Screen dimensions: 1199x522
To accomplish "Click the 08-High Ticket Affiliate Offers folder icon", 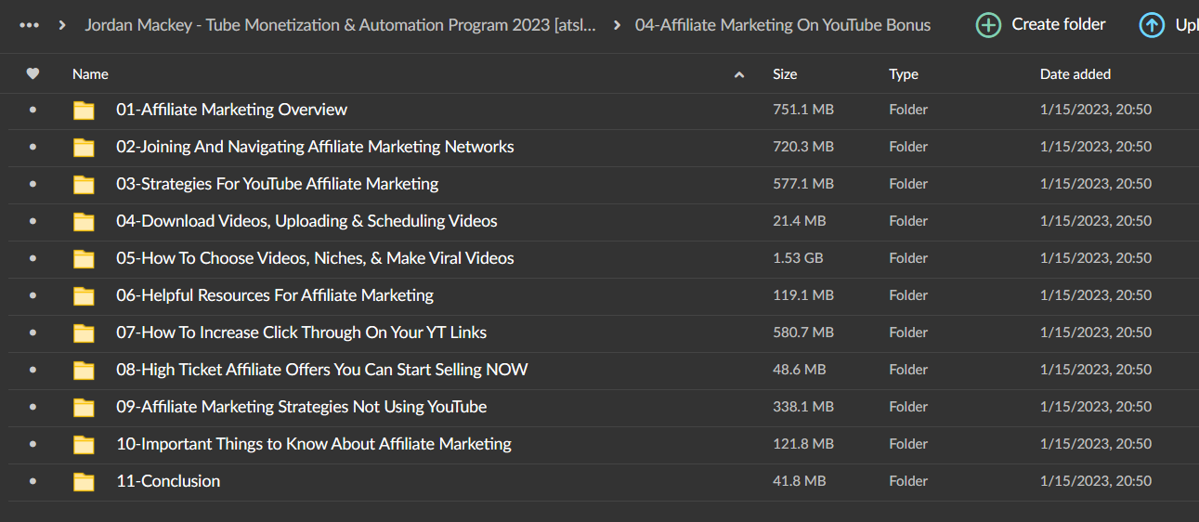I will [x=85, y=370].
